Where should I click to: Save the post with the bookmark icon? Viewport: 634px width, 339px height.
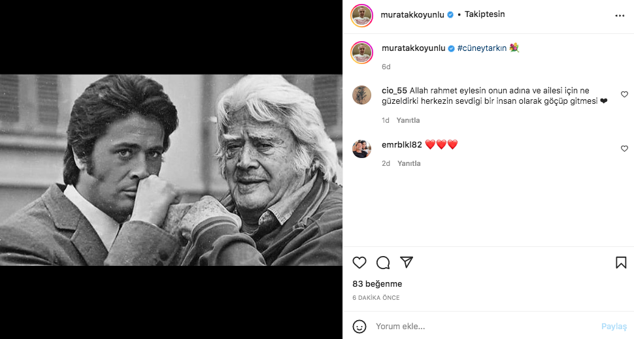pos(621,263)
